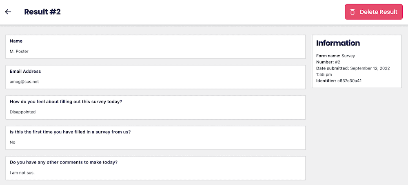This screenshot has height=185, width=408.
Task: Click the Information panel heading
Action: point(338,43)
